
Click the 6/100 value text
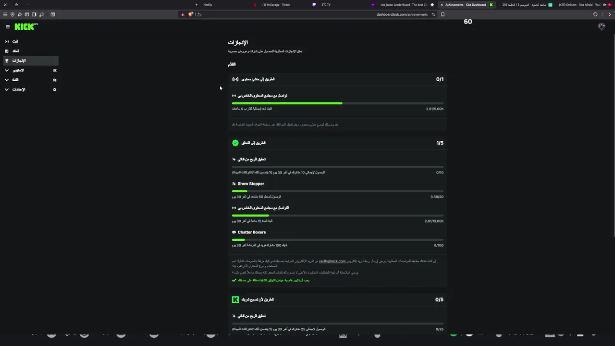(439, 245)
